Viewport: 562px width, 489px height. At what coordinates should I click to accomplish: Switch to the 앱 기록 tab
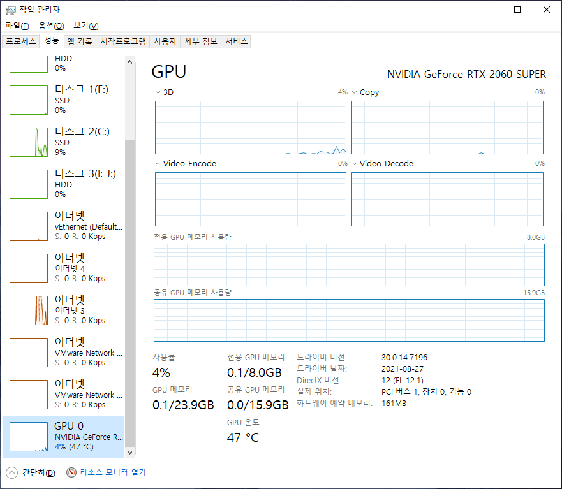[x=80, y=41]
